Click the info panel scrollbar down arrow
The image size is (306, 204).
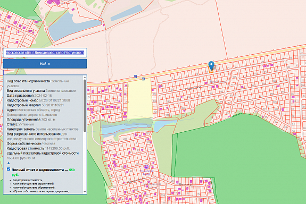[85, 192]
